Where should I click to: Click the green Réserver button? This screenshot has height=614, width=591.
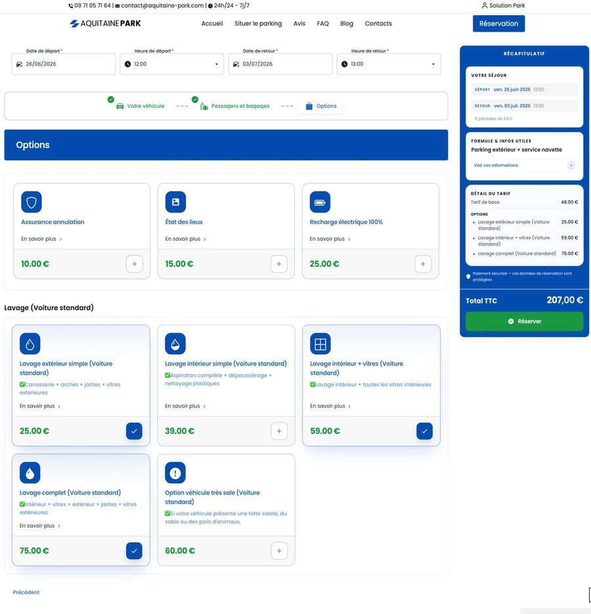[524, 321]
